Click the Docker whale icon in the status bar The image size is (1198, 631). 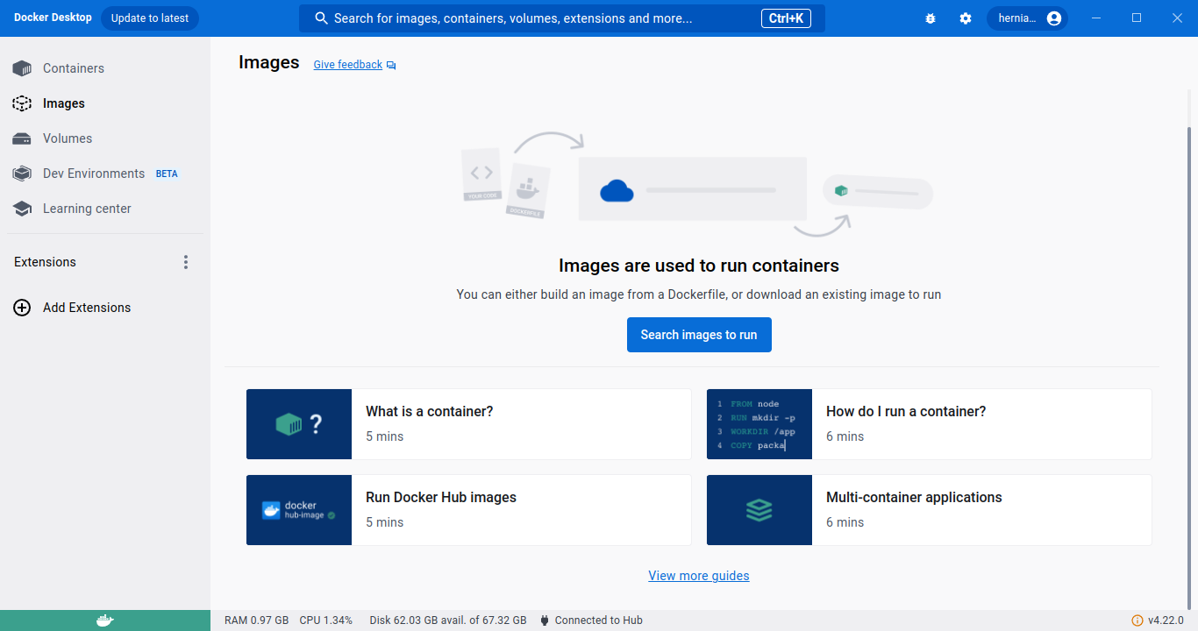(x=104, y=620)
